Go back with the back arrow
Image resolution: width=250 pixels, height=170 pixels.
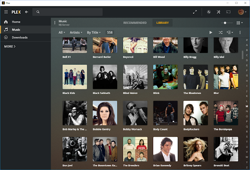point(27,12)
